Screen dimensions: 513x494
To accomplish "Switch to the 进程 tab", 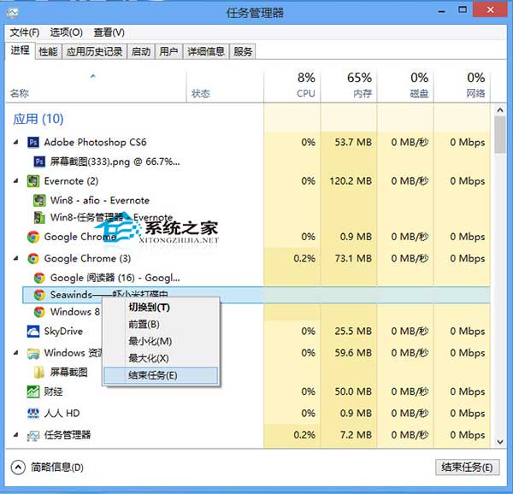I will 20,50.
